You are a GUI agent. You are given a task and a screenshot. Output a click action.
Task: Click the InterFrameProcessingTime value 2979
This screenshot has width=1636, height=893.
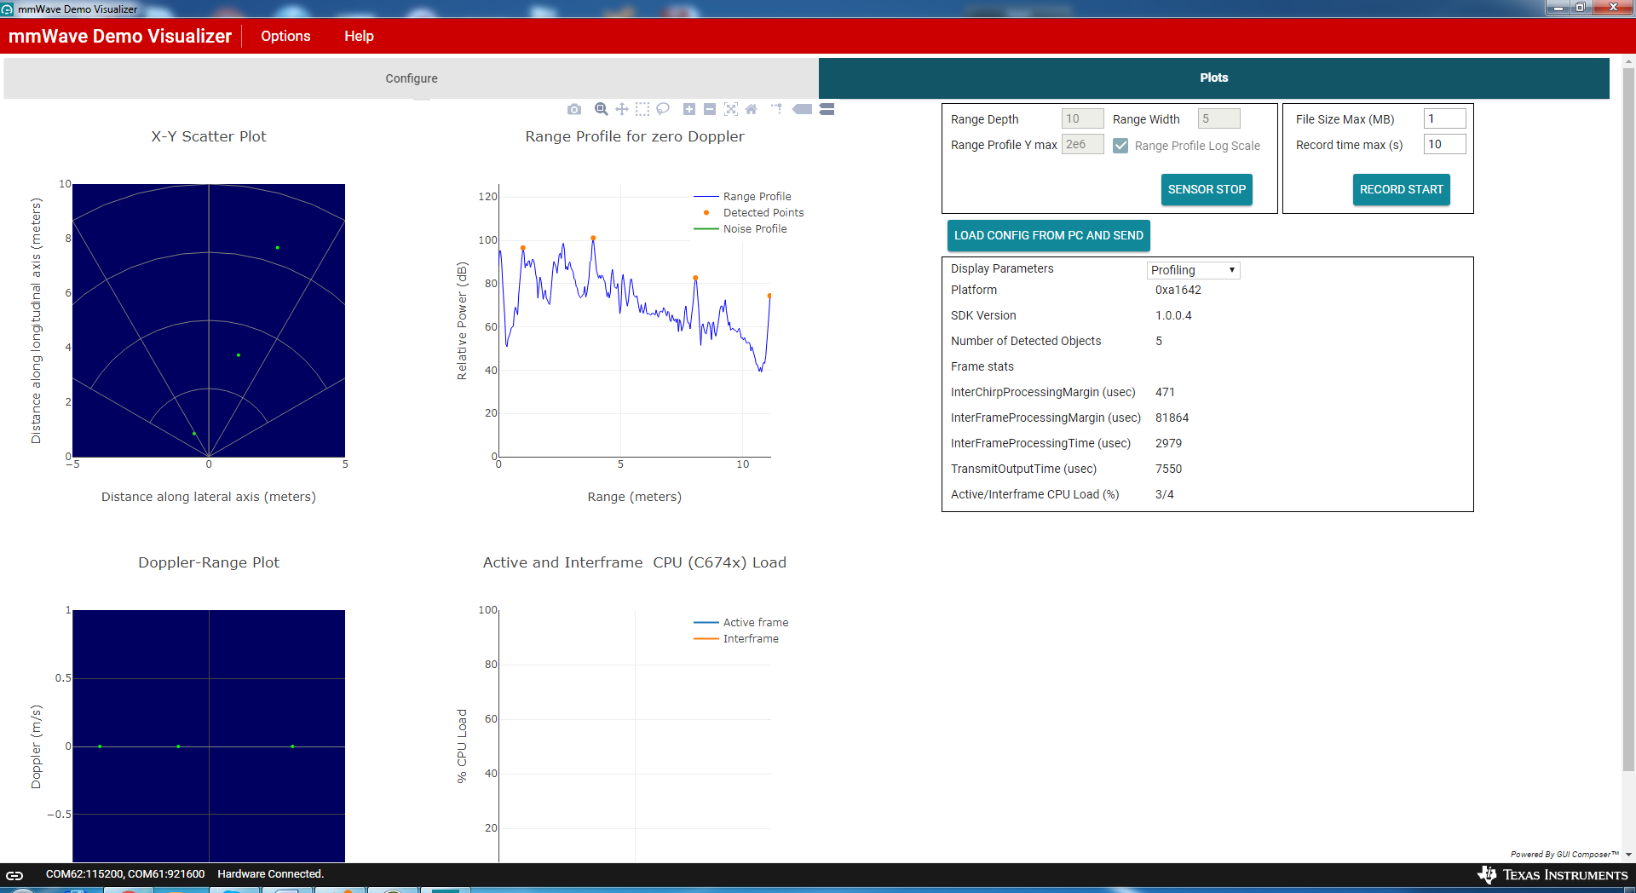coord(1168,443)
